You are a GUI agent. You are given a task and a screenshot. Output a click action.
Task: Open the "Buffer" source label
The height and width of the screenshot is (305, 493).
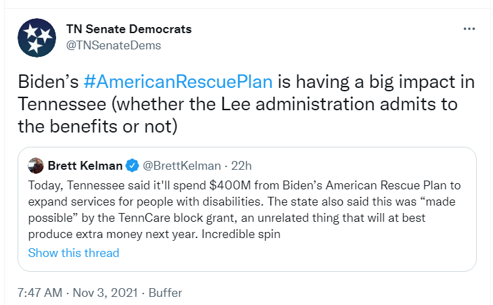click(x=165, y=293)
